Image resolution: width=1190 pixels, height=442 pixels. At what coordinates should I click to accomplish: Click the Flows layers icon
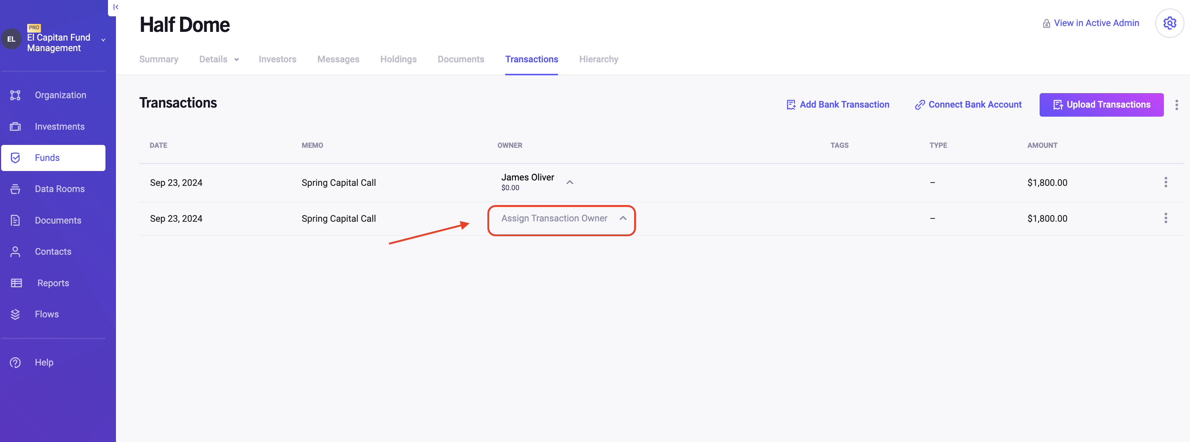tap(15, 314)
